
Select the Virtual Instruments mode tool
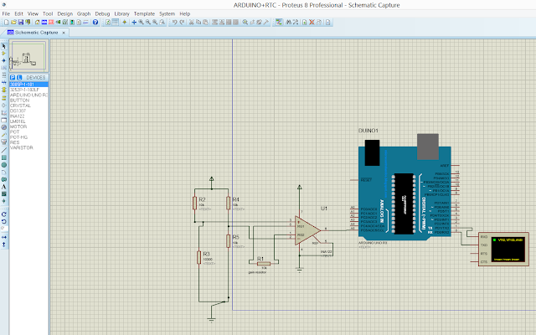point(4,142)
